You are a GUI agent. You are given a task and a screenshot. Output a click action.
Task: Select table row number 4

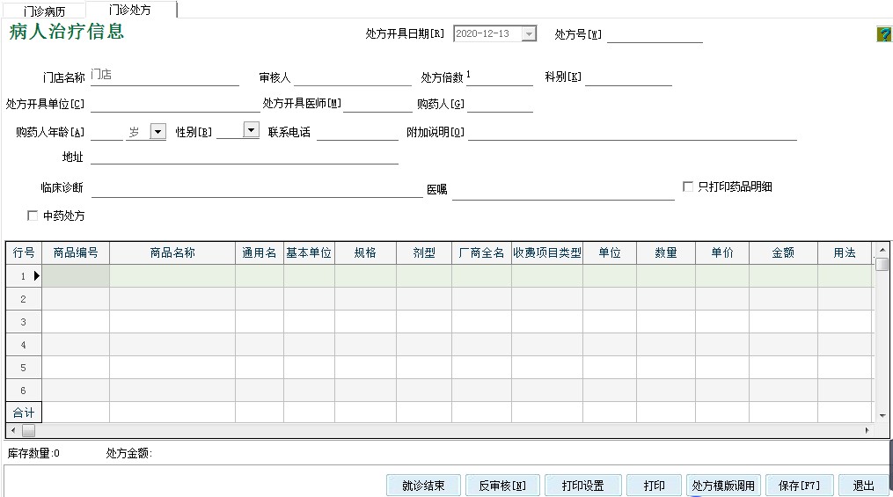click(24, 345)
